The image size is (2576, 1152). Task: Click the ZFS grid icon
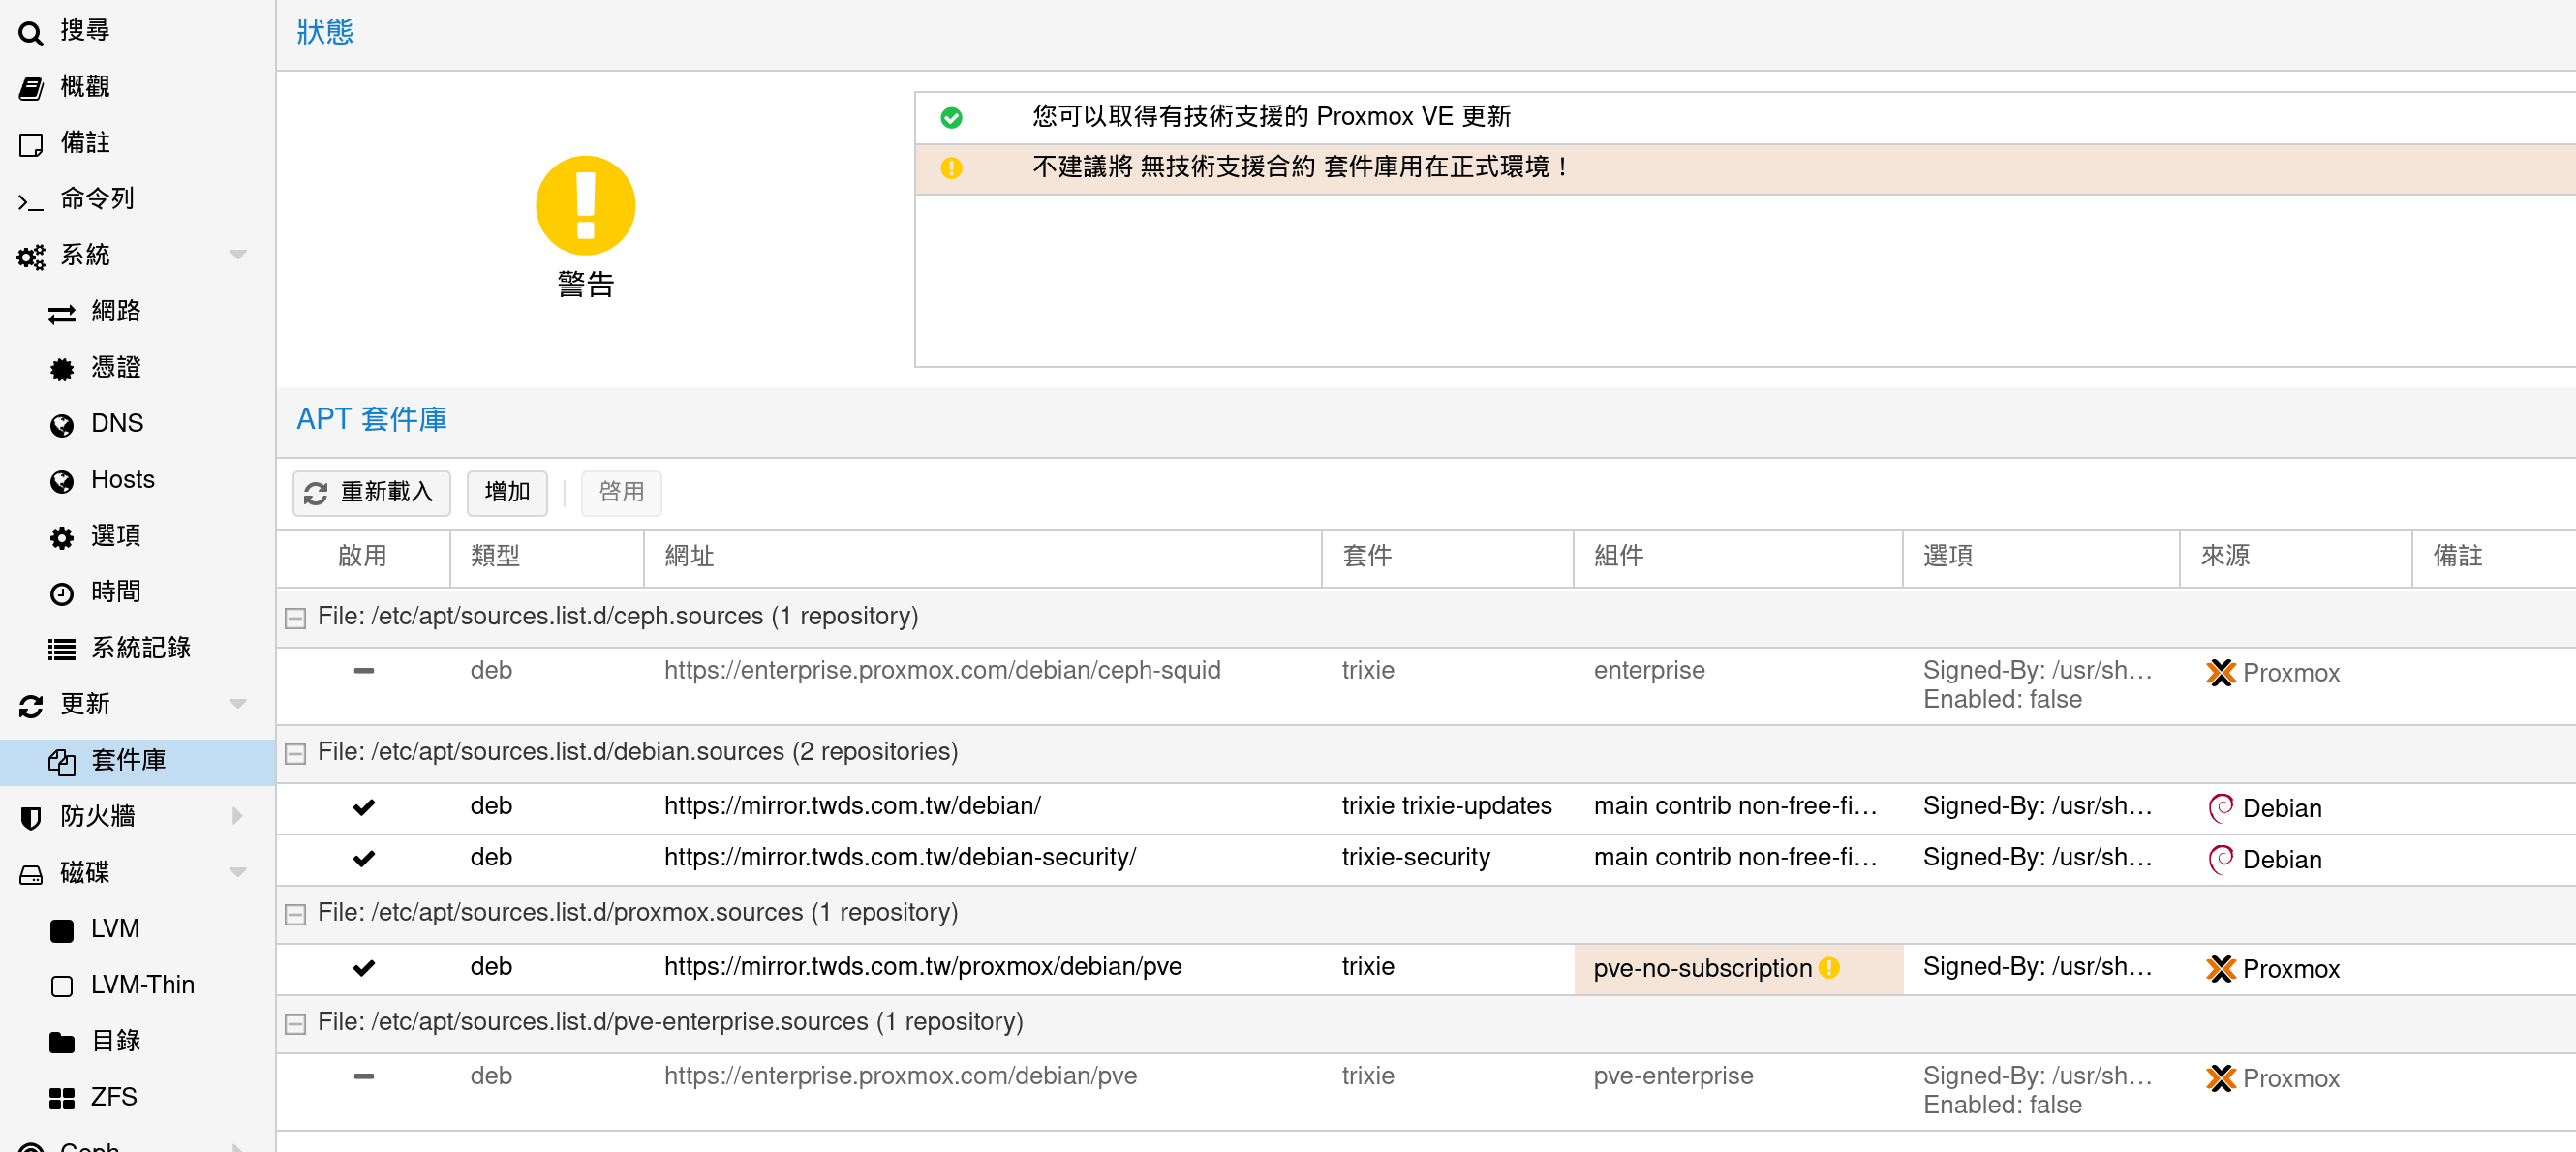tap(62, 1099)
